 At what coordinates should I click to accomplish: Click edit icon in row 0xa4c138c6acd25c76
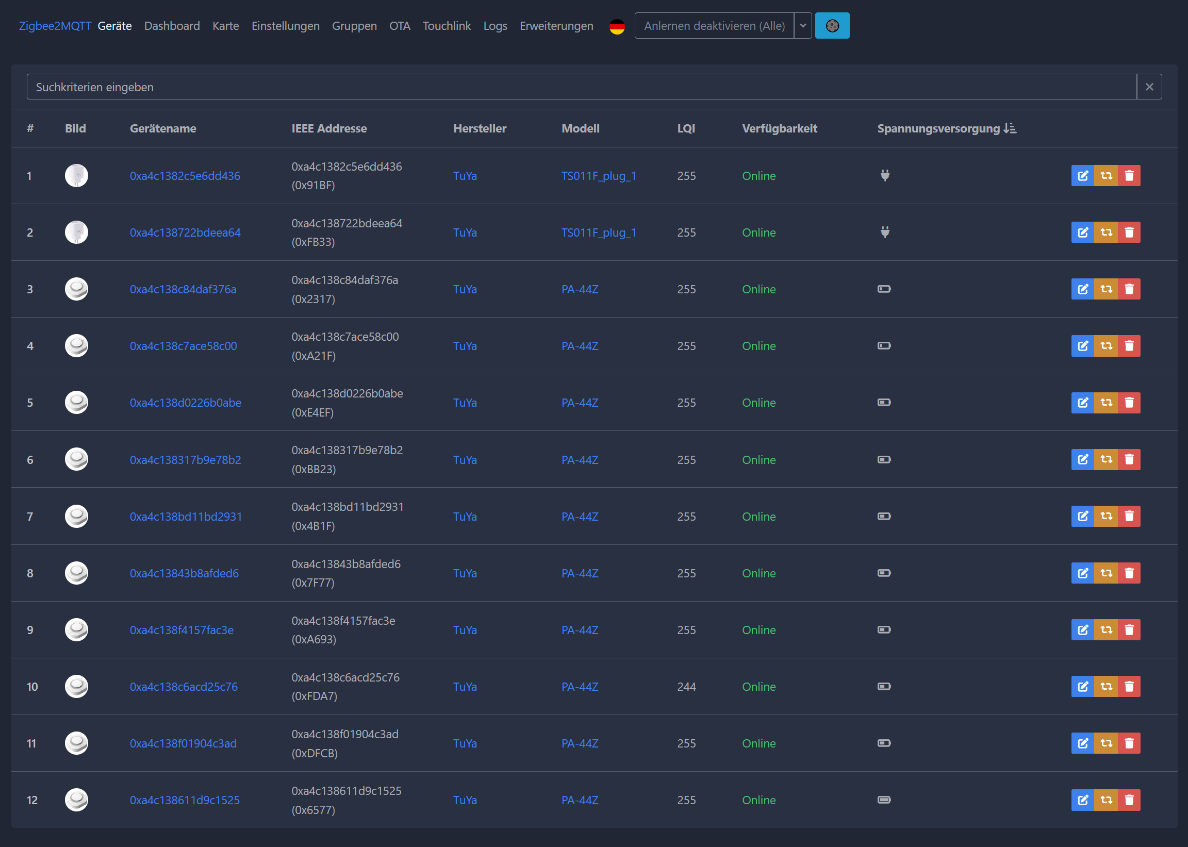1083,687
